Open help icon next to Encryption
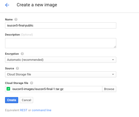 point(22,54)
